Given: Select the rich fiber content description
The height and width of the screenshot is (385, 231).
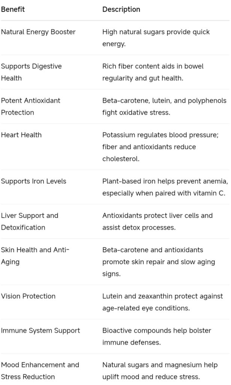Looking at the screenshot, I should coord(153,72).
